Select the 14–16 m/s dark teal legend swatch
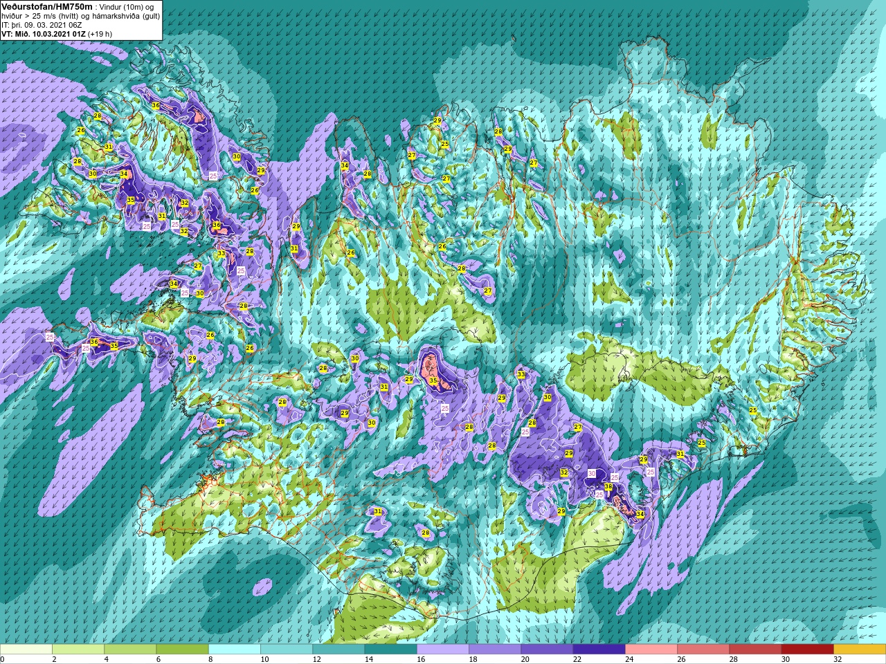 (391, 649)
